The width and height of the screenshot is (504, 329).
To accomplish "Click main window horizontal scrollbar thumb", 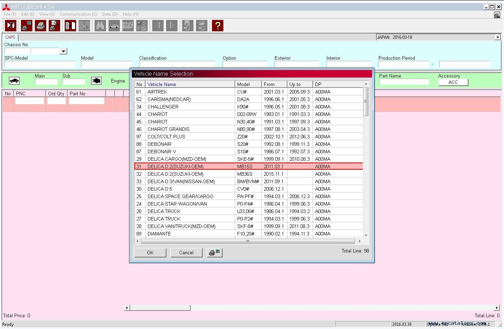I will [x=160, y=308].
